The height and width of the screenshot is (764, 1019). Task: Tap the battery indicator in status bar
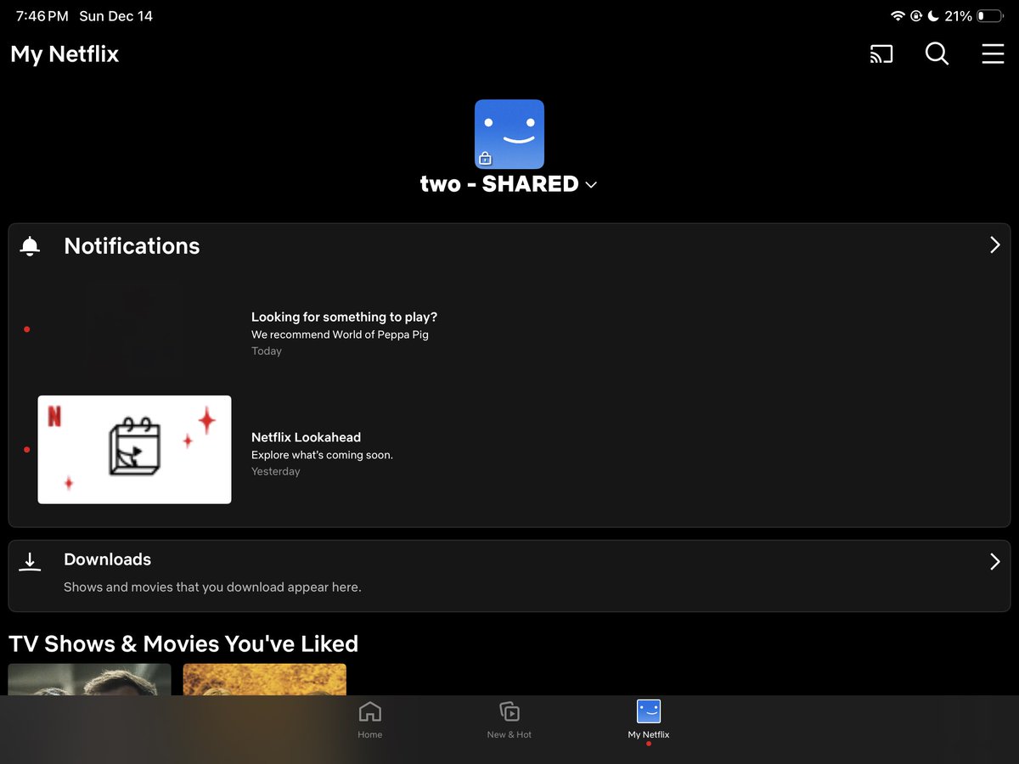[990, 16]
